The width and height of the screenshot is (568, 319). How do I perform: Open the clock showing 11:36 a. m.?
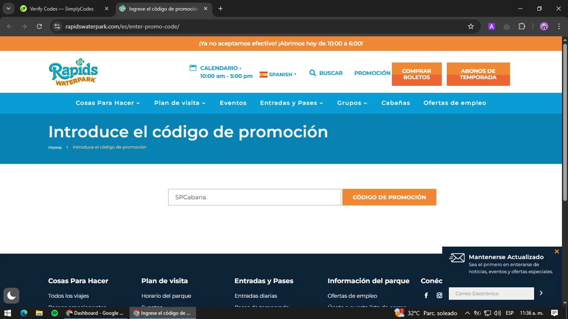[x=532, y=313]
